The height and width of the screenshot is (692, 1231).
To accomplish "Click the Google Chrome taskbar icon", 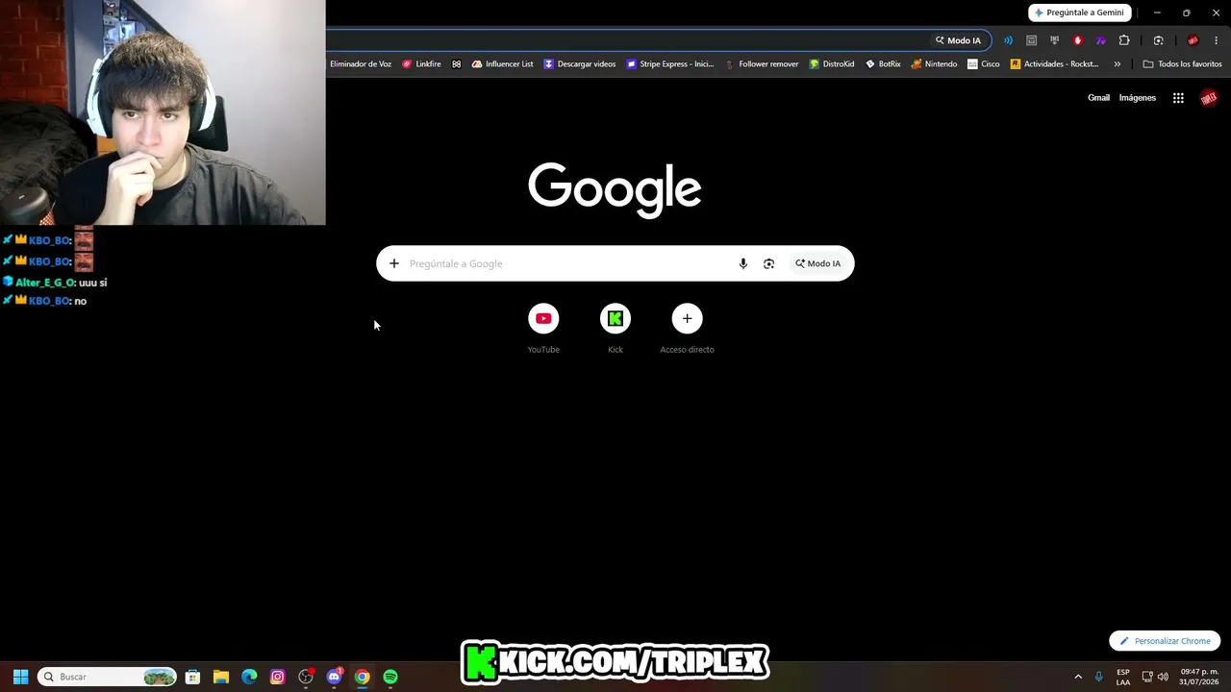I will point(362,677).
